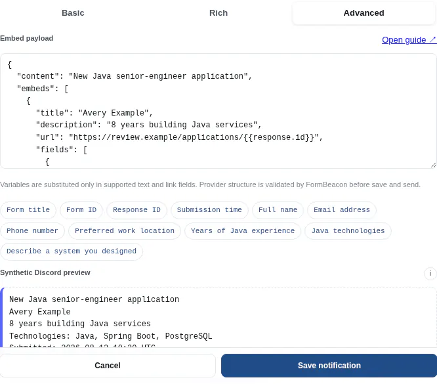Screen dimensions: 437x384
Task: Click "Avery Example" in the Discord preview
Action: click(40, 312)
